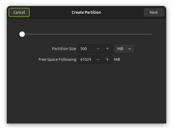Click the partition size slider handle

tap(22, 34)
